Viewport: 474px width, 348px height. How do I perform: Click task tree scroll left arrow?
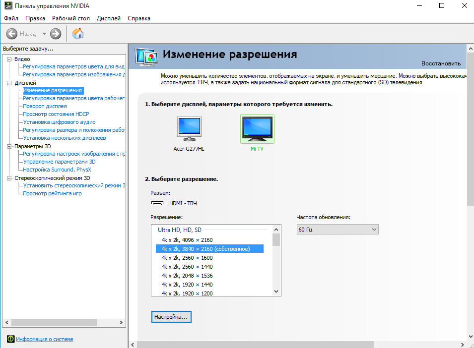(x=7, y=322)
